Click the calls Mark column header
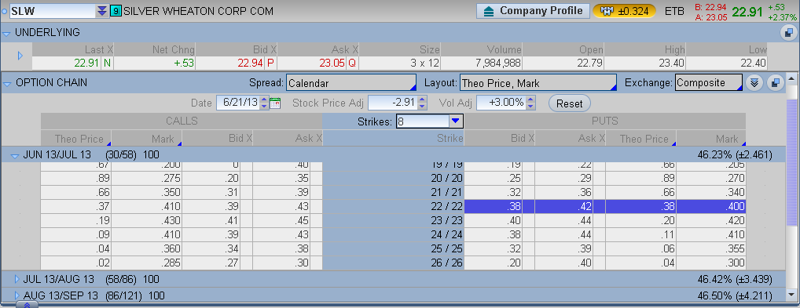This screenshot has height=308, width=800. coord(146,139)
